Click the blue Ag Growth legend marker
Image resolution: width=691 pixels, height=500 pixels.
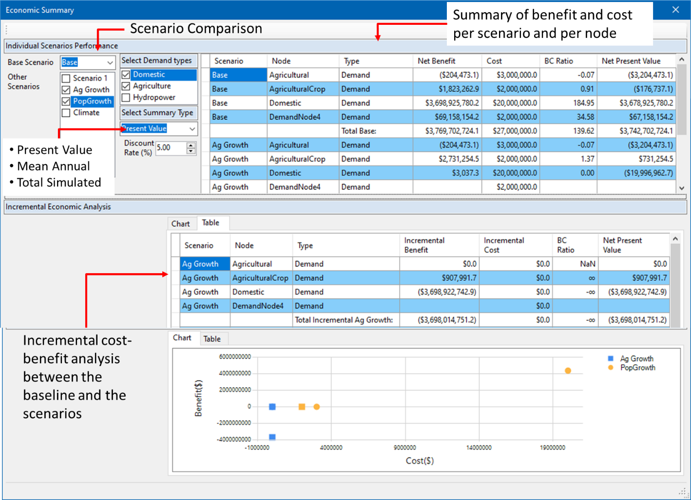point(611,359)
